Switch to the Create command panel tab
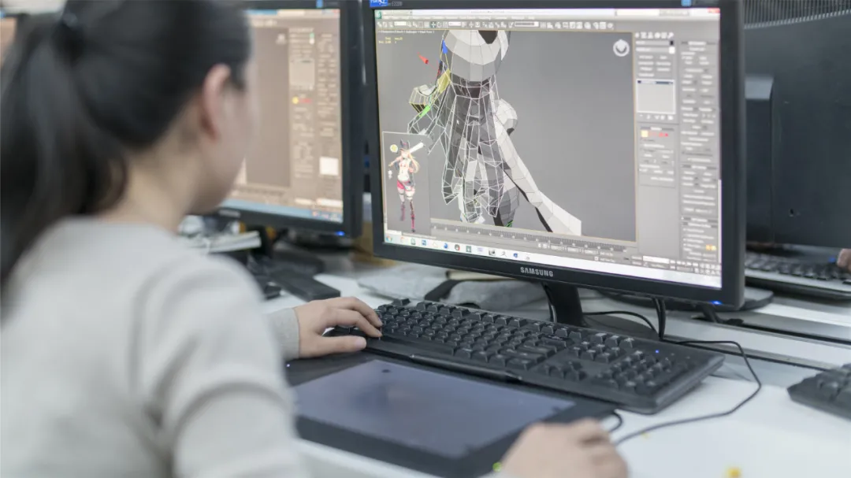Image resolution: width=851 pixels, height=478 pixels. point(637,35)
